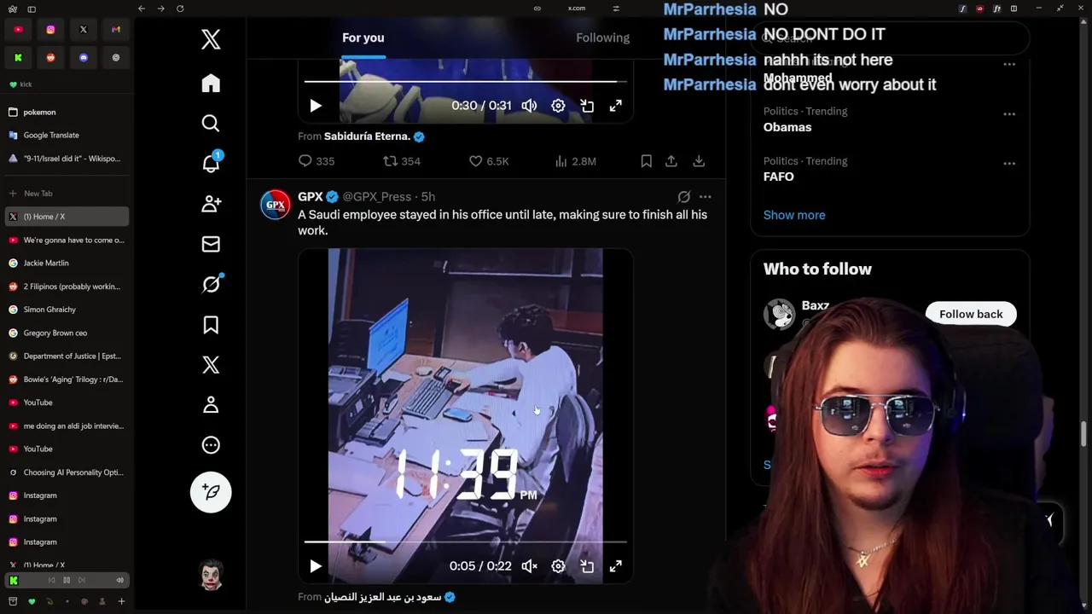Viewport: 1092px width, 614px height.
Task: Enter fullscreen on the 0:22 video
Action: [x=615, y=566]
